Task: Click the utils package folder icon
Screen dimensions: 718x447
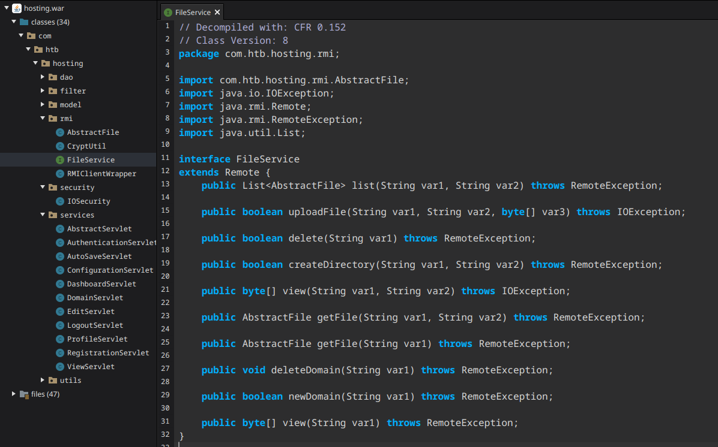Action: (x=53, y=380)
